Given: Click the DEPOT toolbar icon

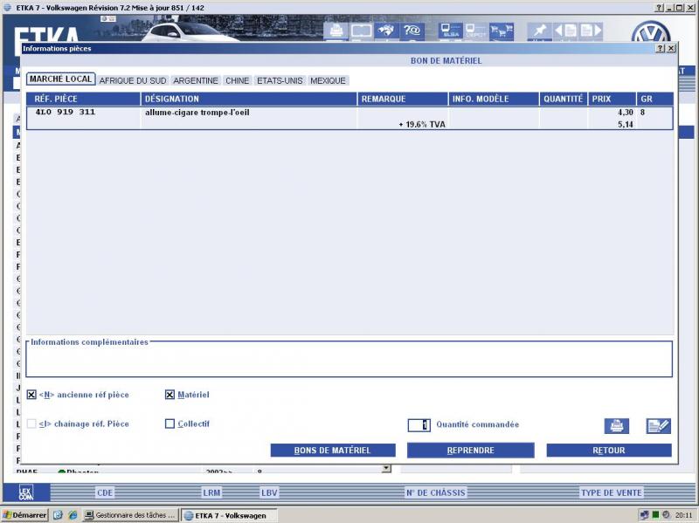Looking at the screenshot, I should [475, 31].
